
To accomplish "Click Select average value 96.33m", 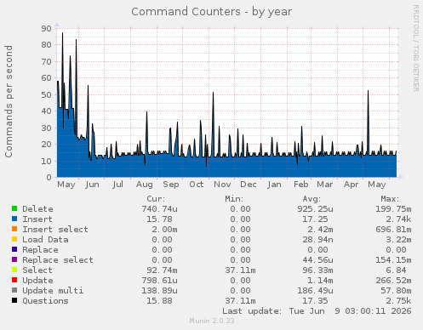I will click(x=317, y=270).
